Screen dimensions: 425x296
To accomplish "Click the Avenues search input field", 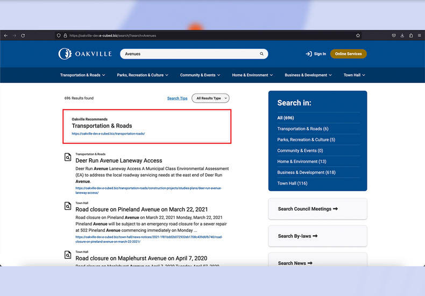I will click(188, 54).
